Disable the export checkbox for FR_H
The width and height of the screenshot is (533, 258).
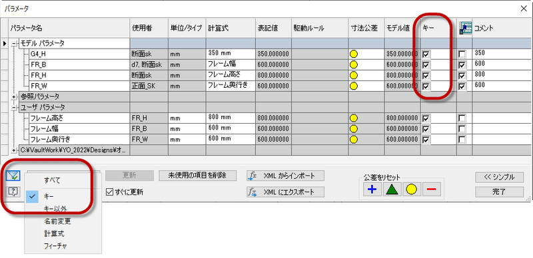[462, 76]
